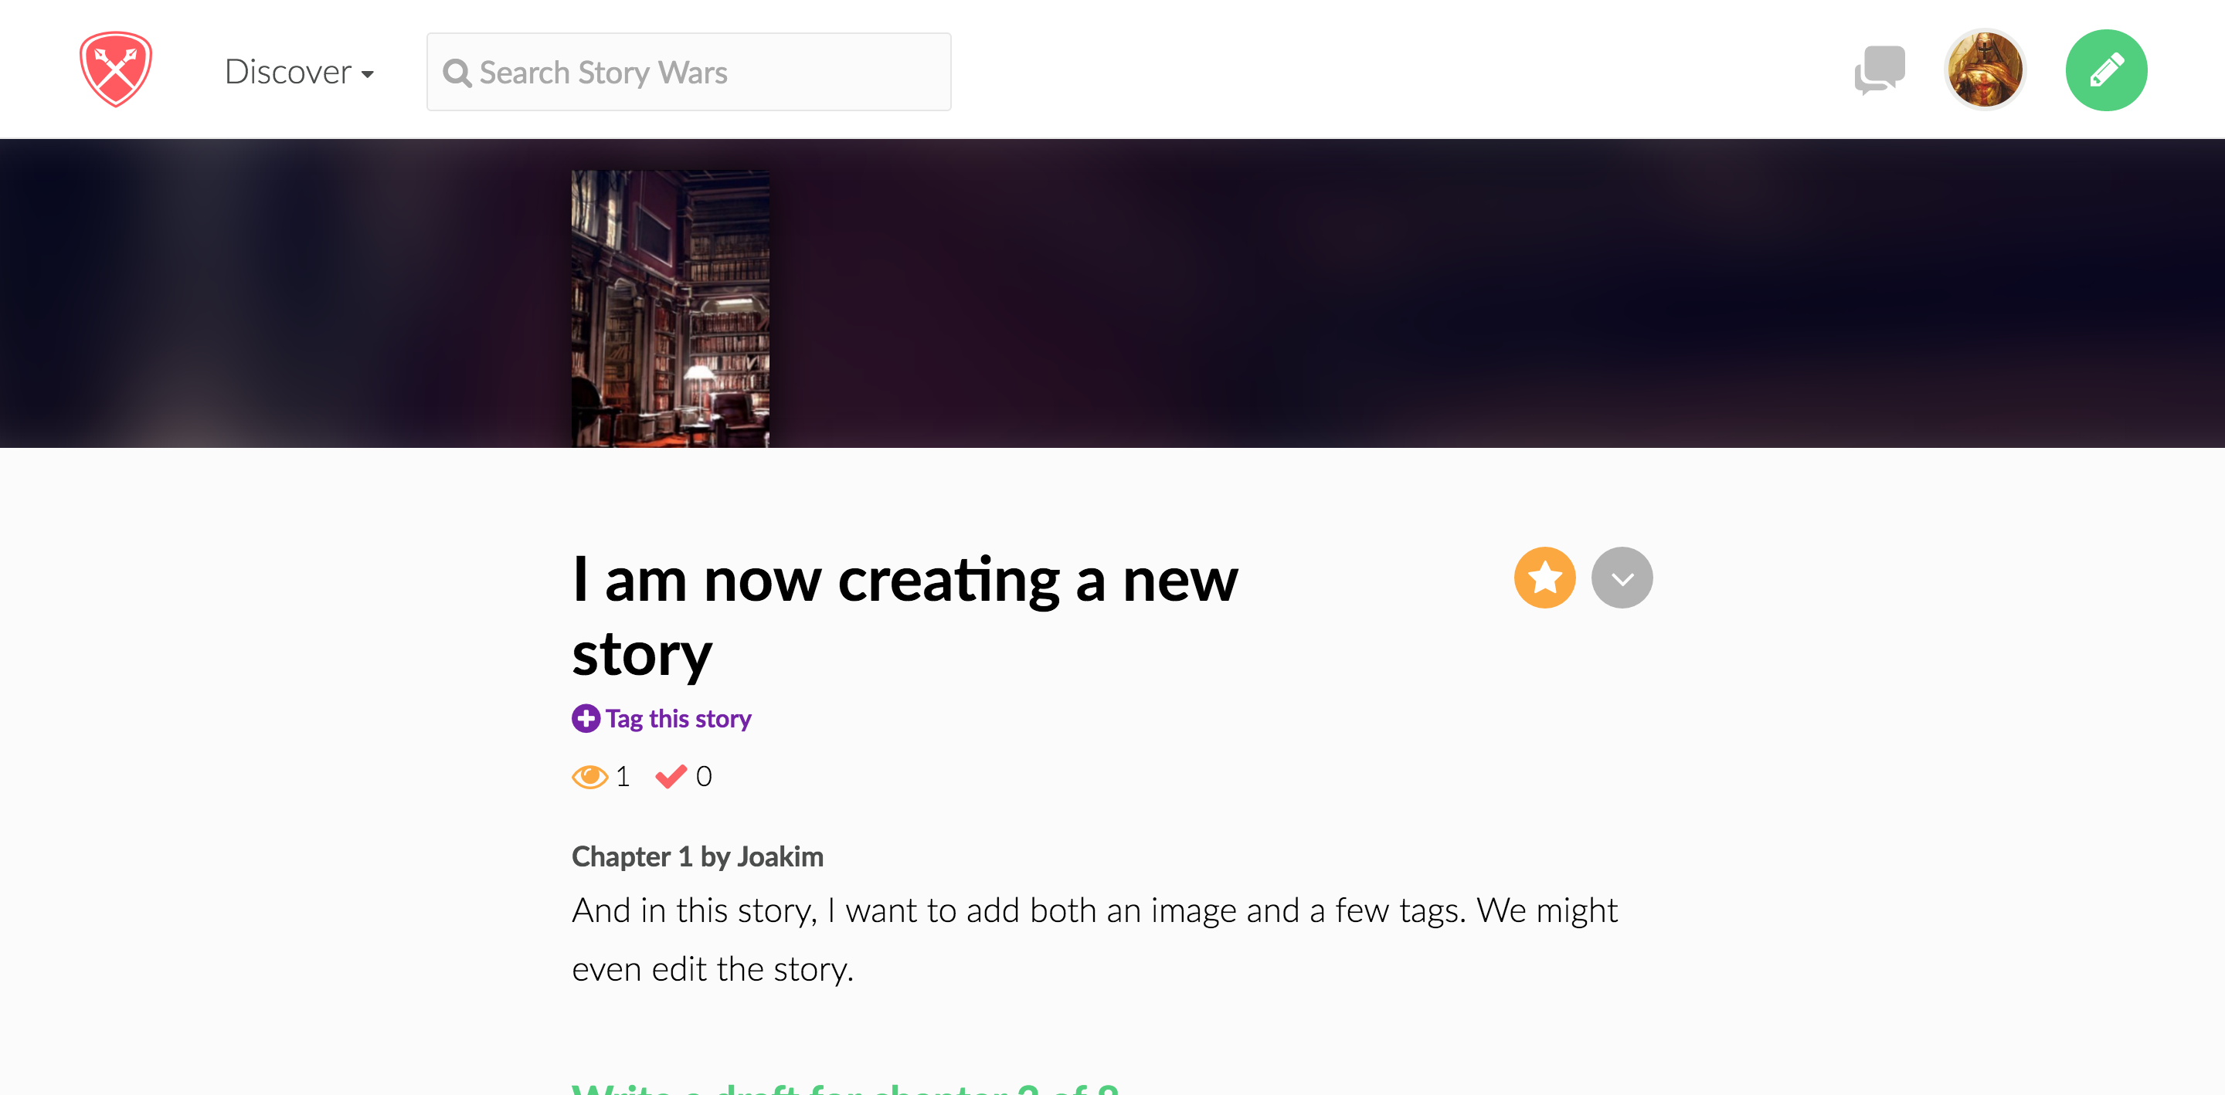The image size is (2225, 1095).
Task: Open the Discover dropdown menu
Action: click(x=299, y=72)
